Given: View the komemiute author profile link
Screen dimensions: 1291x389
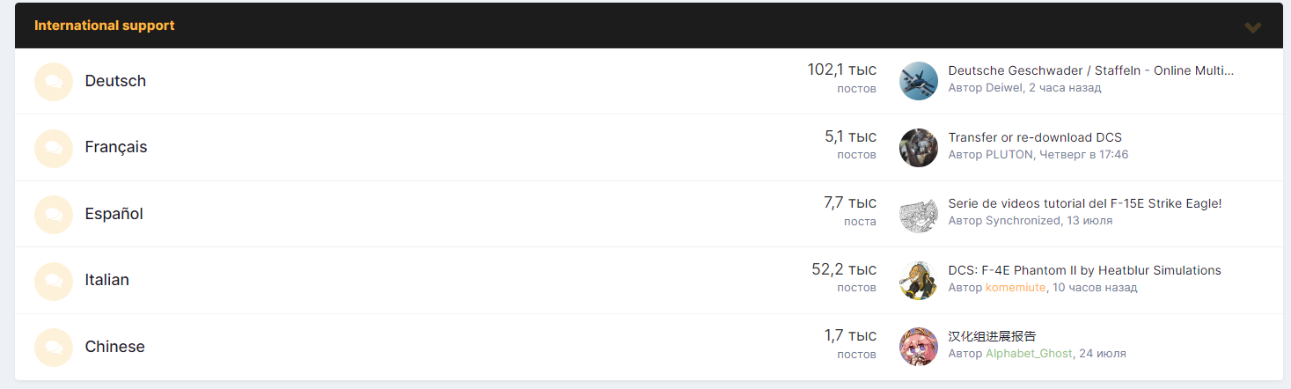Looking at the screenshot, I should tap(1016, 288).
